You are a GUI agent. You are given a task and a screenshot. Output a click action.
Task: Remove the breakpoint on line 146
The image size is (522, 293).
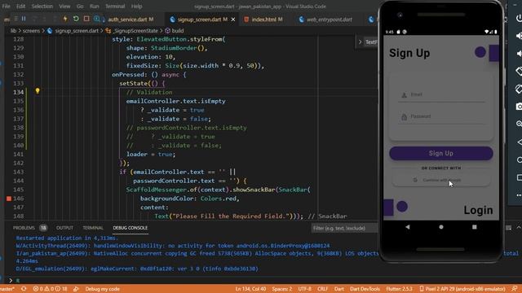tap(9, 199)
